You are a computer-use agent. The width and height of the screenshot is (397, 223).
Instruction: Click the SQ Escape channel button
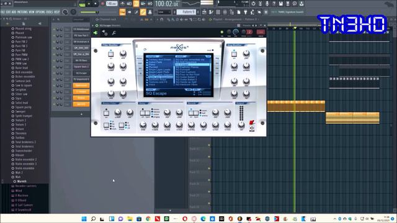pos(81,73)
